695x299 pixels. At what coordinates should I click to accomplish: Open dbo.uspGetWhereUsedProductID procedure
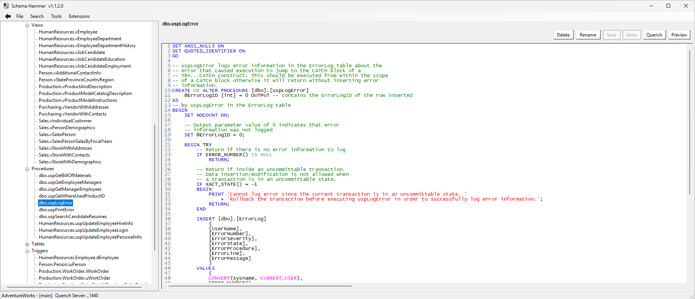[x=72, y=196]
